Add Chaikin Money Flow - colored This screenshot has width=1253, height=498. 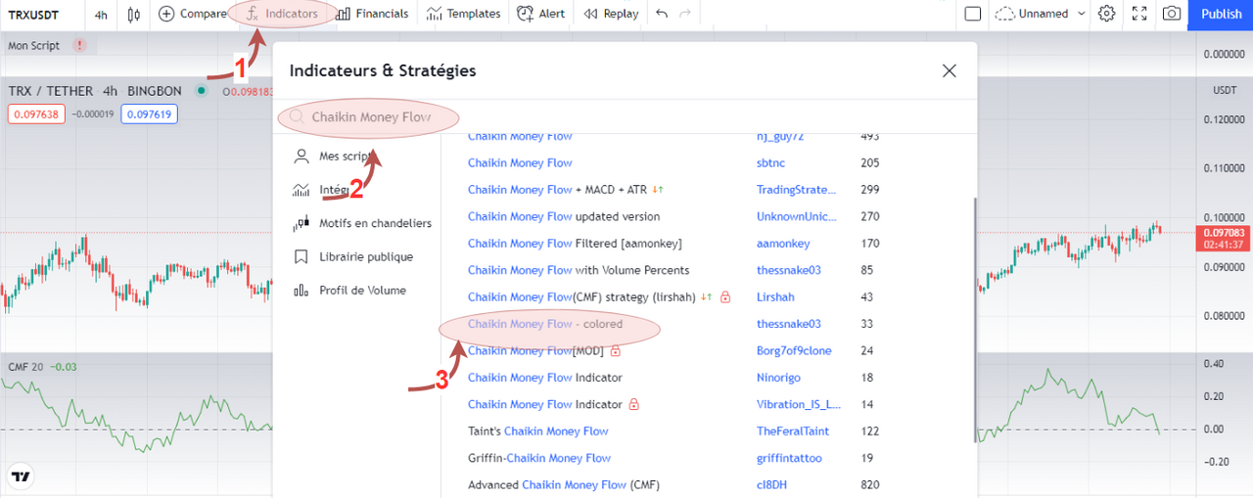tap(545, 324)
